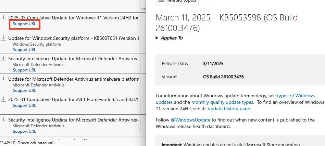Click download icon beside .NET Framework cumulative update

click(x=3, y=99)
